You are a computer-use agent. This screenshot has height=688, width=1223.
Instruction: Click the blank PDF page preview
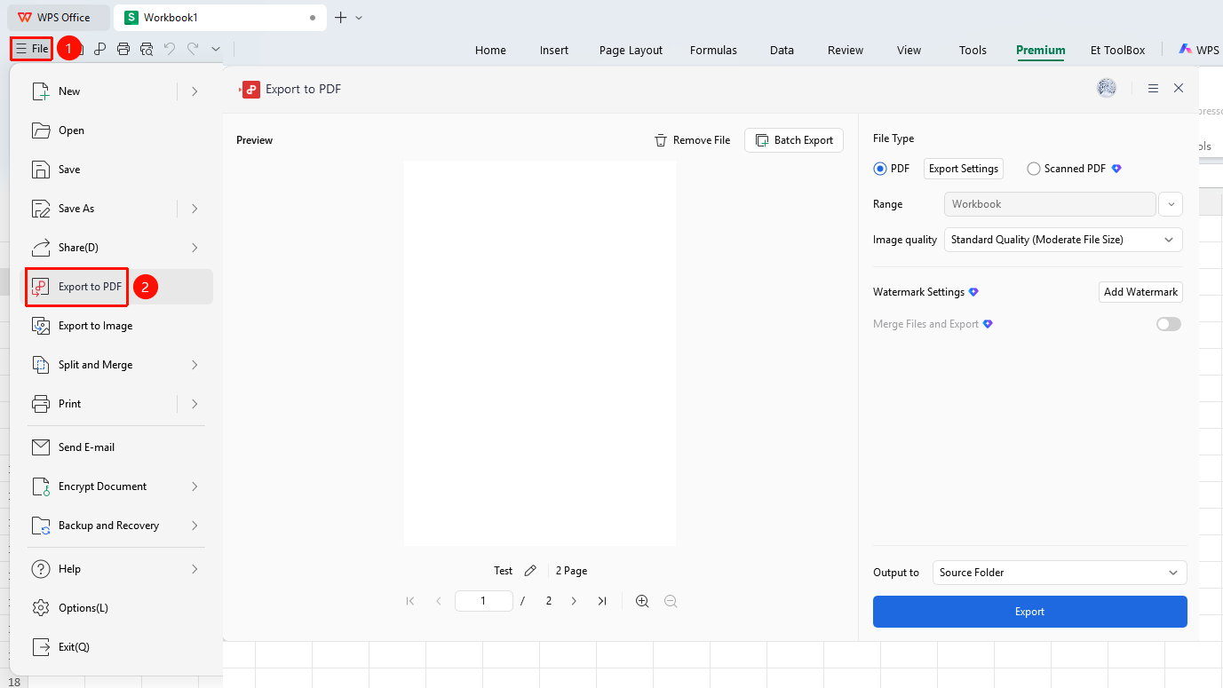540,353
